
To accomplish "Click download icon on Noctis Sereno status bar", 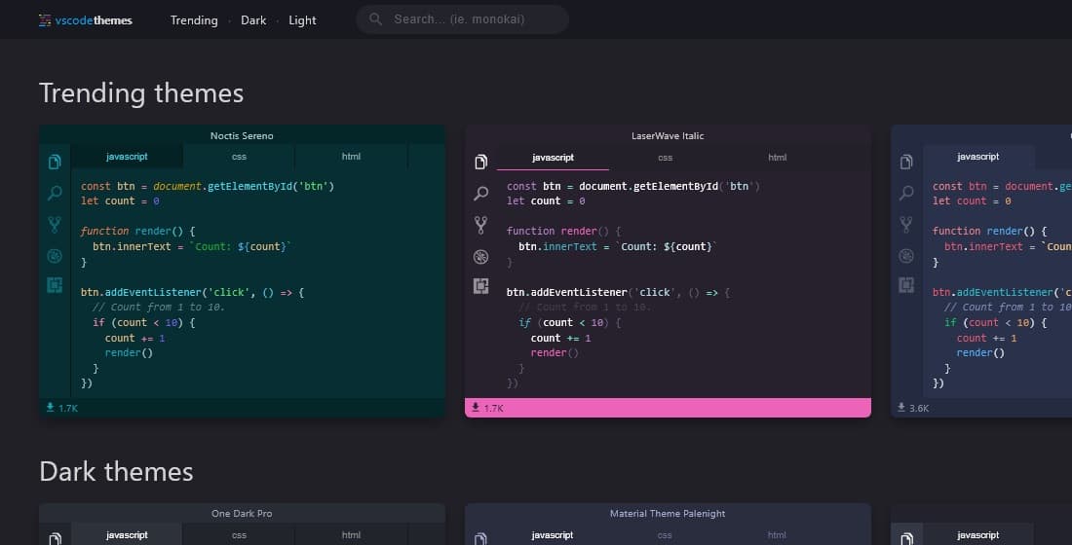I will click(x=50, y=408).
